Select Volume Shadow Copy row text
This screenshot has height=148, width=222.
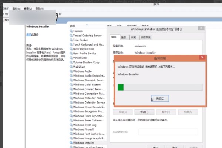click(x=86, y=62)
